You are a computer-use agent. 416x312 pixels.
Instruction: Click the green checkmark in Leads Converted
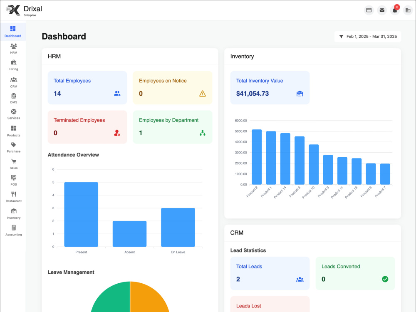pos(385,279)
